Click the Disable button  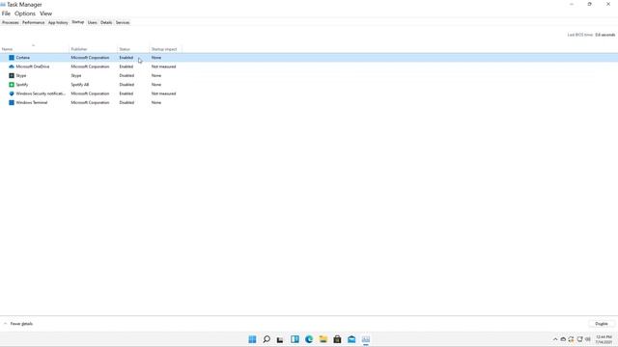pos(602,324)
